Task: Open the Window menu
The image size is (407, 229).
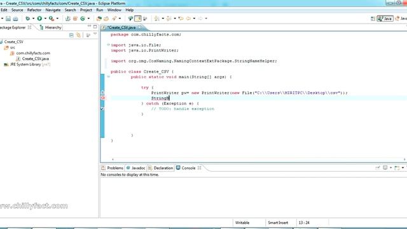Action: [114, 10]
